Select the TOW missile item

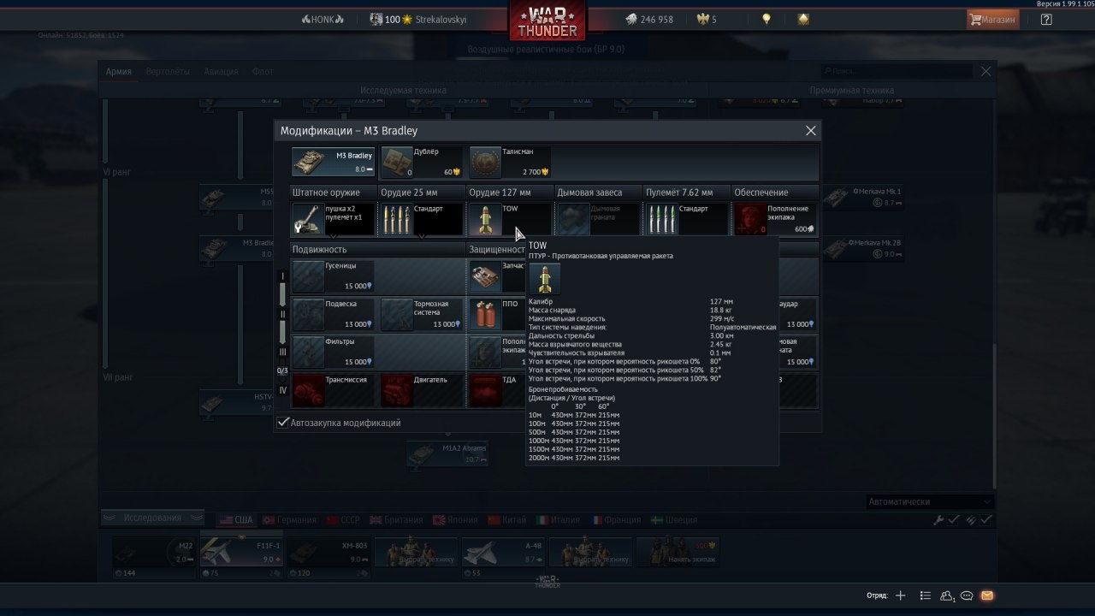(x=510, y=219)
